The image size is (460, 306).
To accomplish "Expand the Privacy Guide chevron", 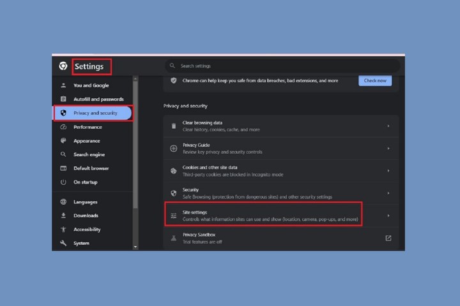I will (388, 149).
